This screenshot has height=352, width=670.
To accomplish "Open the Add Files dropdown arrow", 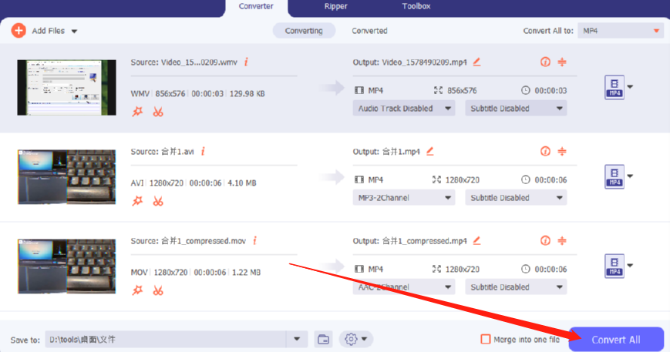I will tap(74, 31).
